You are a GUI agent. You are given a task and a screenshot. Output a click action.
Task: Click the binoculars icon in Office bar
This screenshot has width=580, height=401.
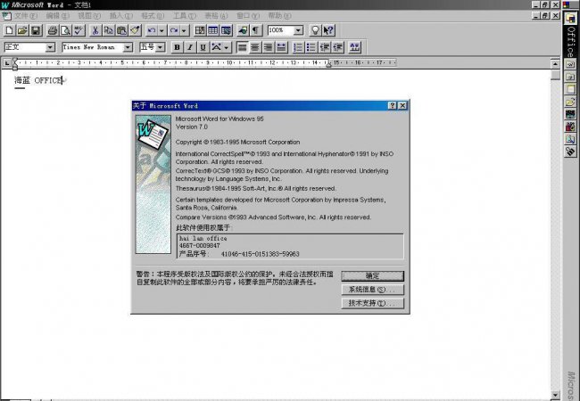pyautogui.click(x=570, y=151)
